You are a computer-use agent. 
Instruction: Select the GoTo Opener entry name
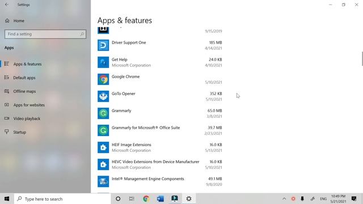click(x=124, y=93)
